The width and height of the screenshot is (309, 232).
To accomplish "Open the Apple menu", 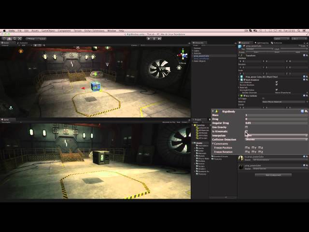I will click(4, 31).
